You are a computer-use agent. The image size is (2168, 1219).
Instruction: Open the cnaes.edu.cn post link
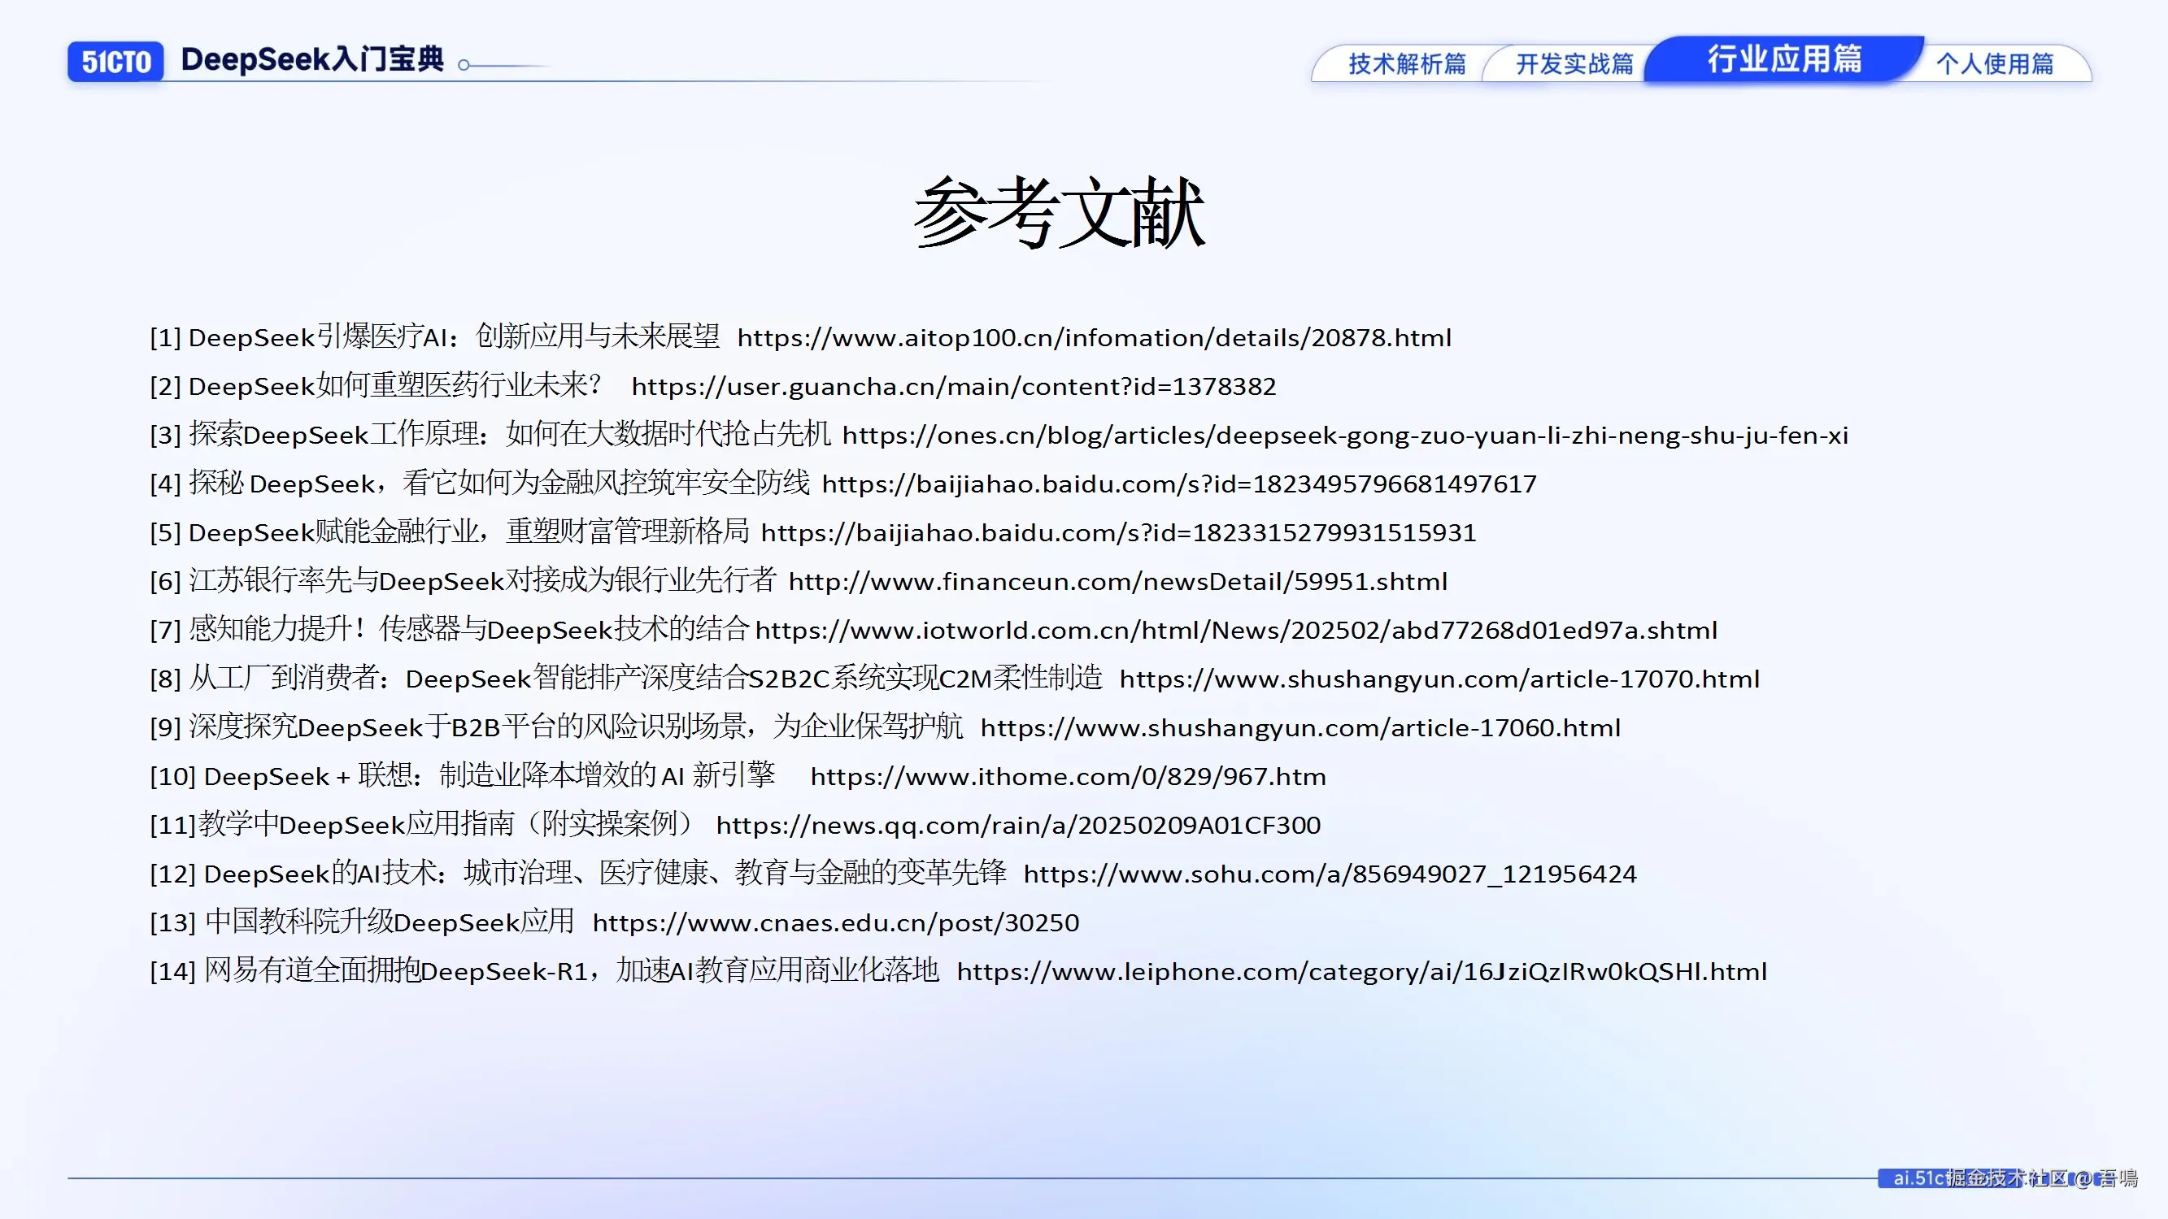click(836, 924)
